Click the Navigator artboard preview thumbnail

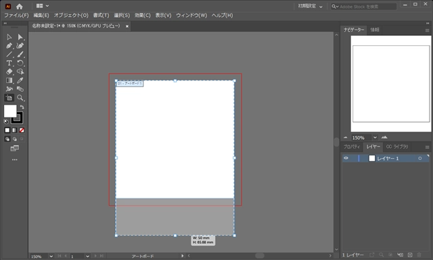(x=391, y=84)
